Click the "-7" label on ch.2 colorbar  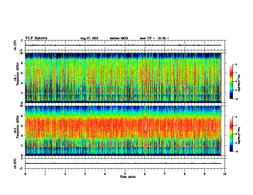236,126
